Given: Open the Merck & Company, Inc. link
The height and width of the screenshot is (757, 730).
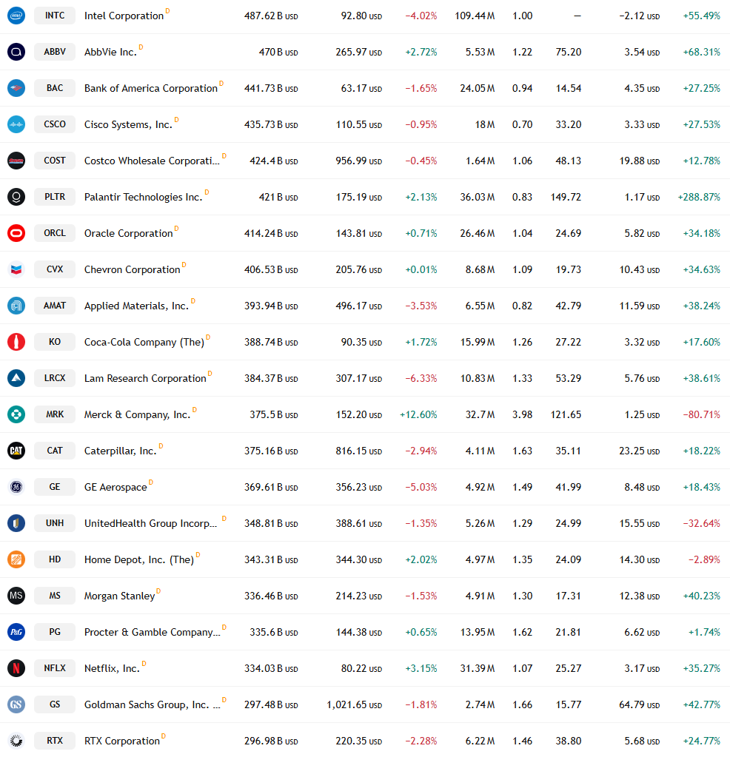Looking at the screenshot, I should [137, 414].
